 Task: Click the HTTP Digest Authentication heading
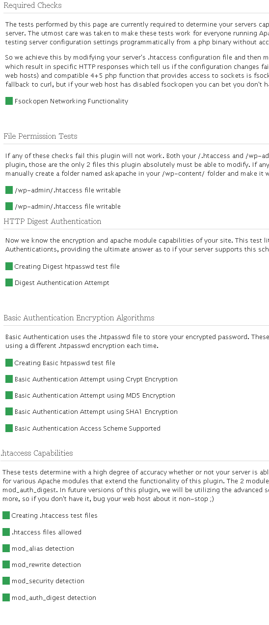(x=53, y=221)
